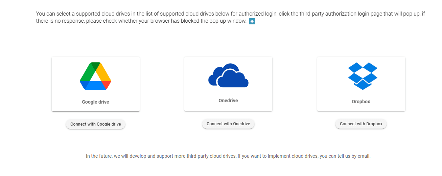
Task: Select the Onedrive card
Action: [x=228, y=84]
